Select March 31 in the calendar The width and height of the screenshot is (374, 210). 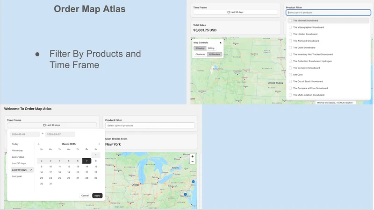coord(50,183)
